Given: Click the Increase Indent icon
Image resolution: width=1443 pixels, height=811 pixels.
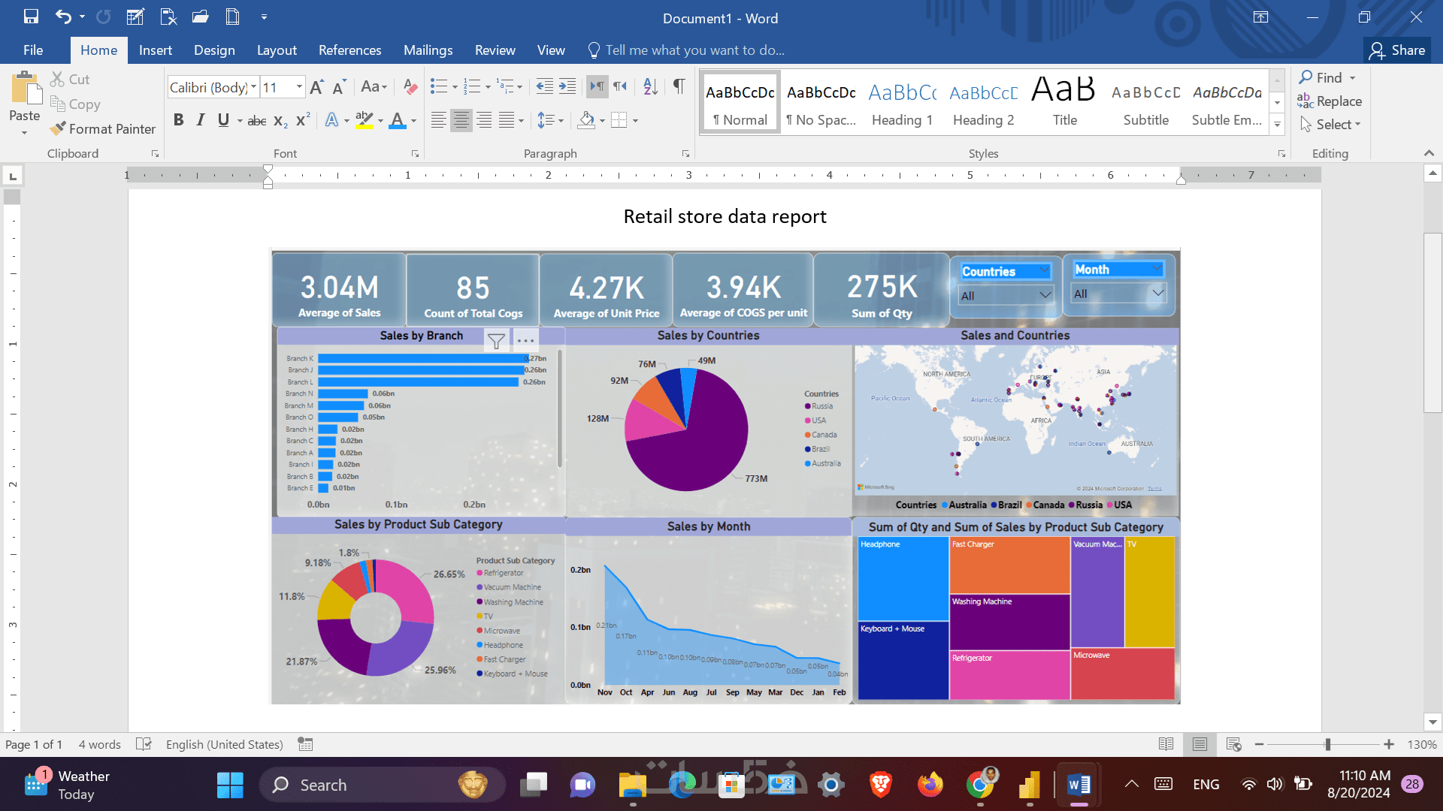Looking at the screenshot, I should 567,87.
